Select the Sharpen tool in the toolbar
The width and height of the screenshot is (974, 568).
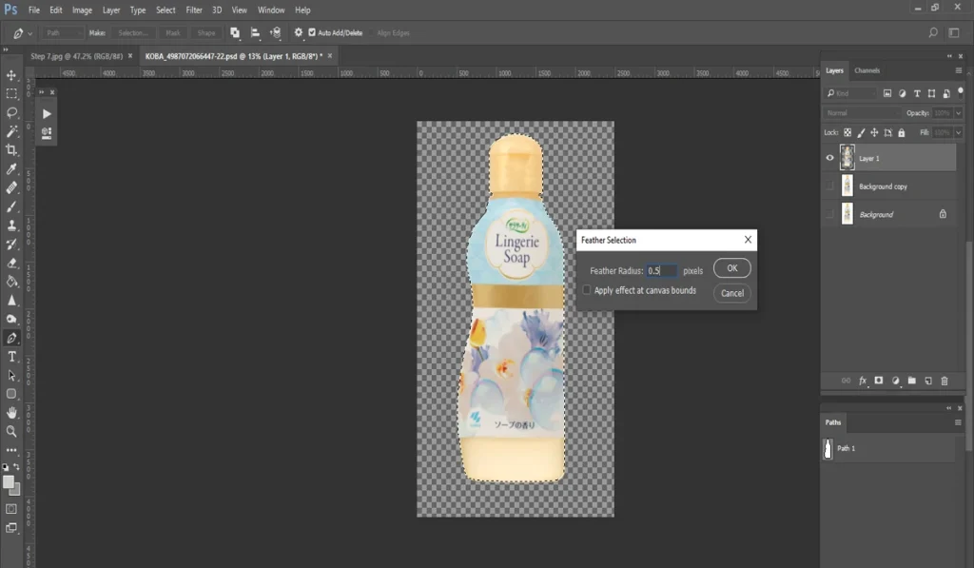point(11,300)
